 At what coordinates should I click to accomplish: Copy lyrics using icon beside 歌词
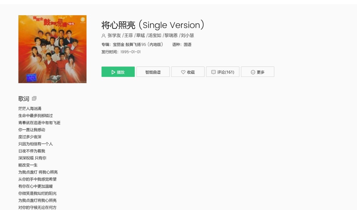tap(34, 98)
